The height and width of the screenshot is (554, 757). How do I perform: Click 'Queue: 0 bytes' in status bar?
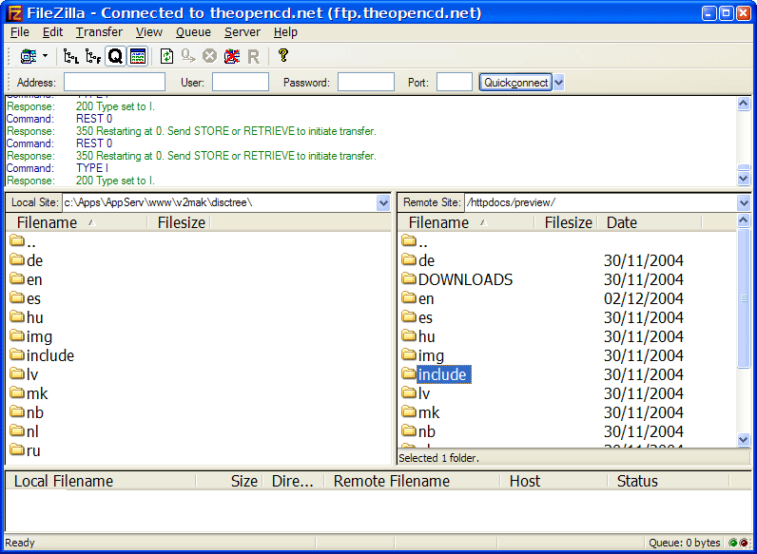click(685, 543)
